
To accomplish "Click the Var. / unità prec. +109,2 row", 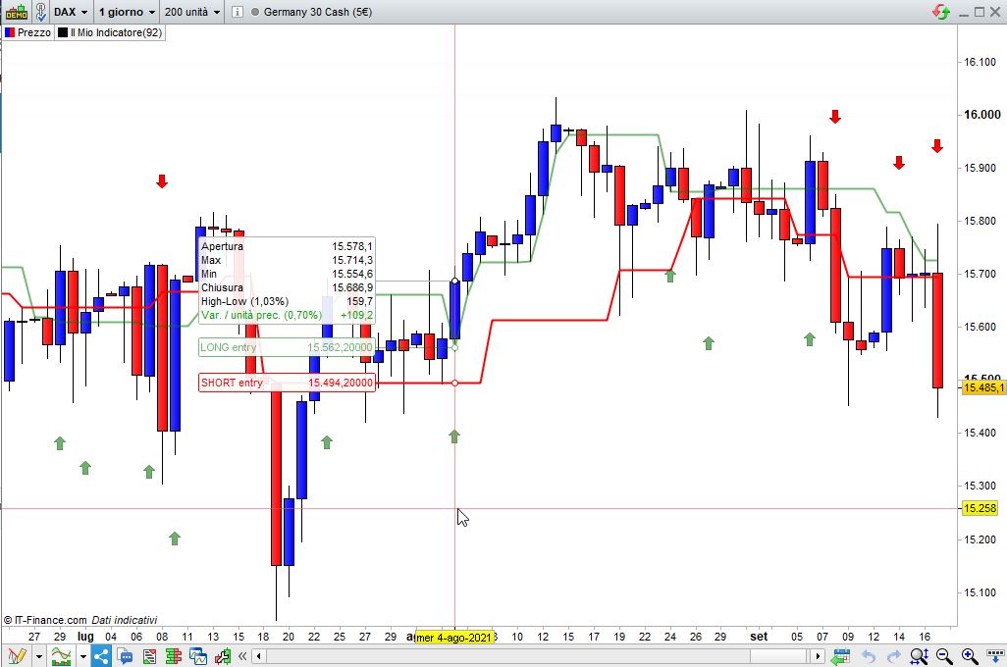I will [287, 315].
